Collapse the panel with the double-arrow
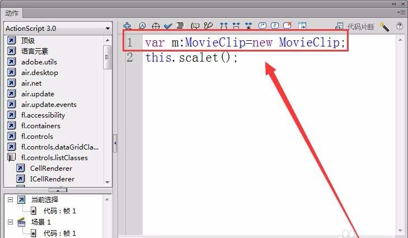 394,4
